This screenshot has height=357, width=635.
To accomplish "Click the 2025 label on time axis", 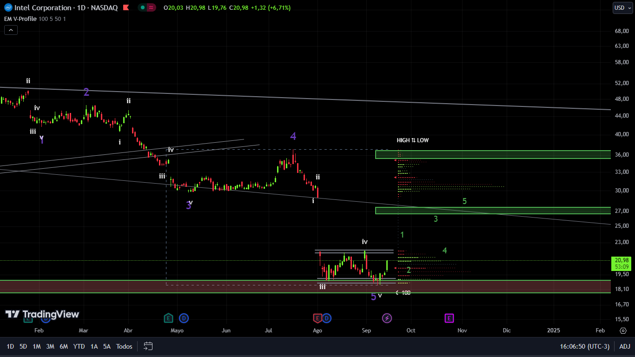I will [x=554, y=331].
